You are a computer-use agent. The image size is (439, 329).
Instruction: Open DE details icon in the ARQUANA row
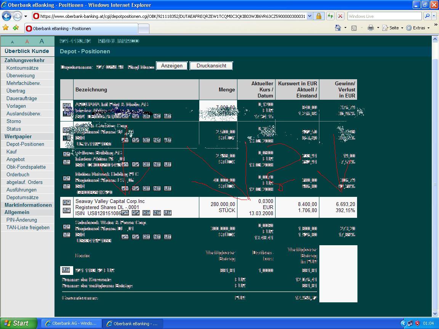coord(146,116)
